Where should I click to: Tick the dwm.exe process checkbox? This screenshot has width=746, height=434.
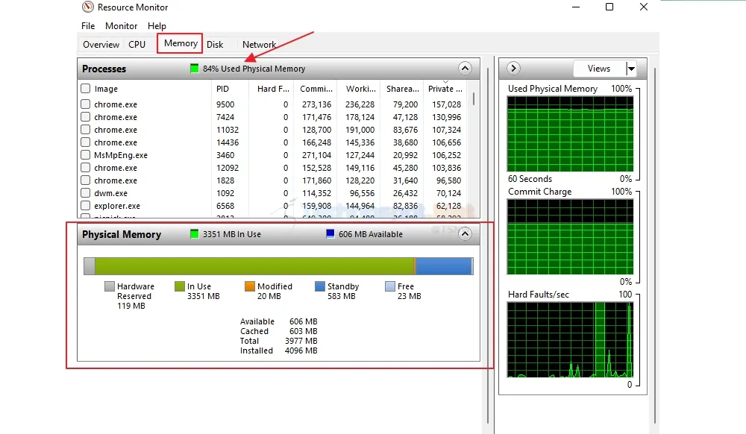click(86, 193)
